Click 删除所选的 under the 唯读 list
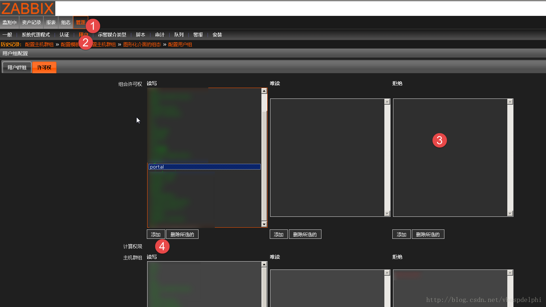The image size is (546, 307). 305,234
